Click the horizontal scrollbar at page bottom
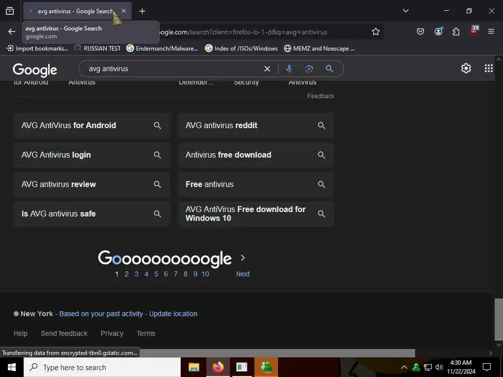This screenshot has width=503, height=377. pyautogui.click(x=278, y=353)
